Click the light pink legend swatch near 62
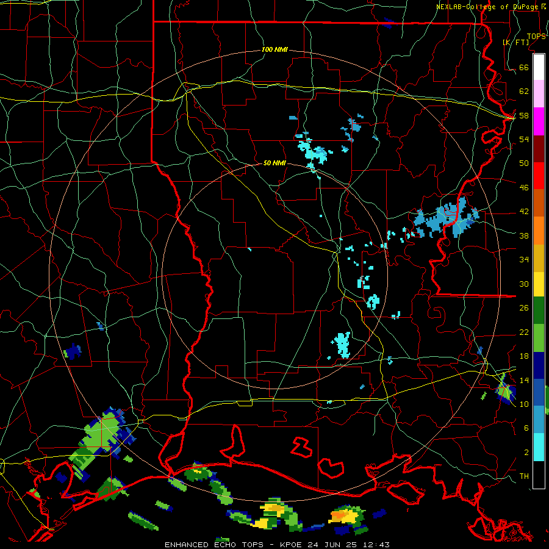Screen dimensions: 549x549 click(539, 94)
